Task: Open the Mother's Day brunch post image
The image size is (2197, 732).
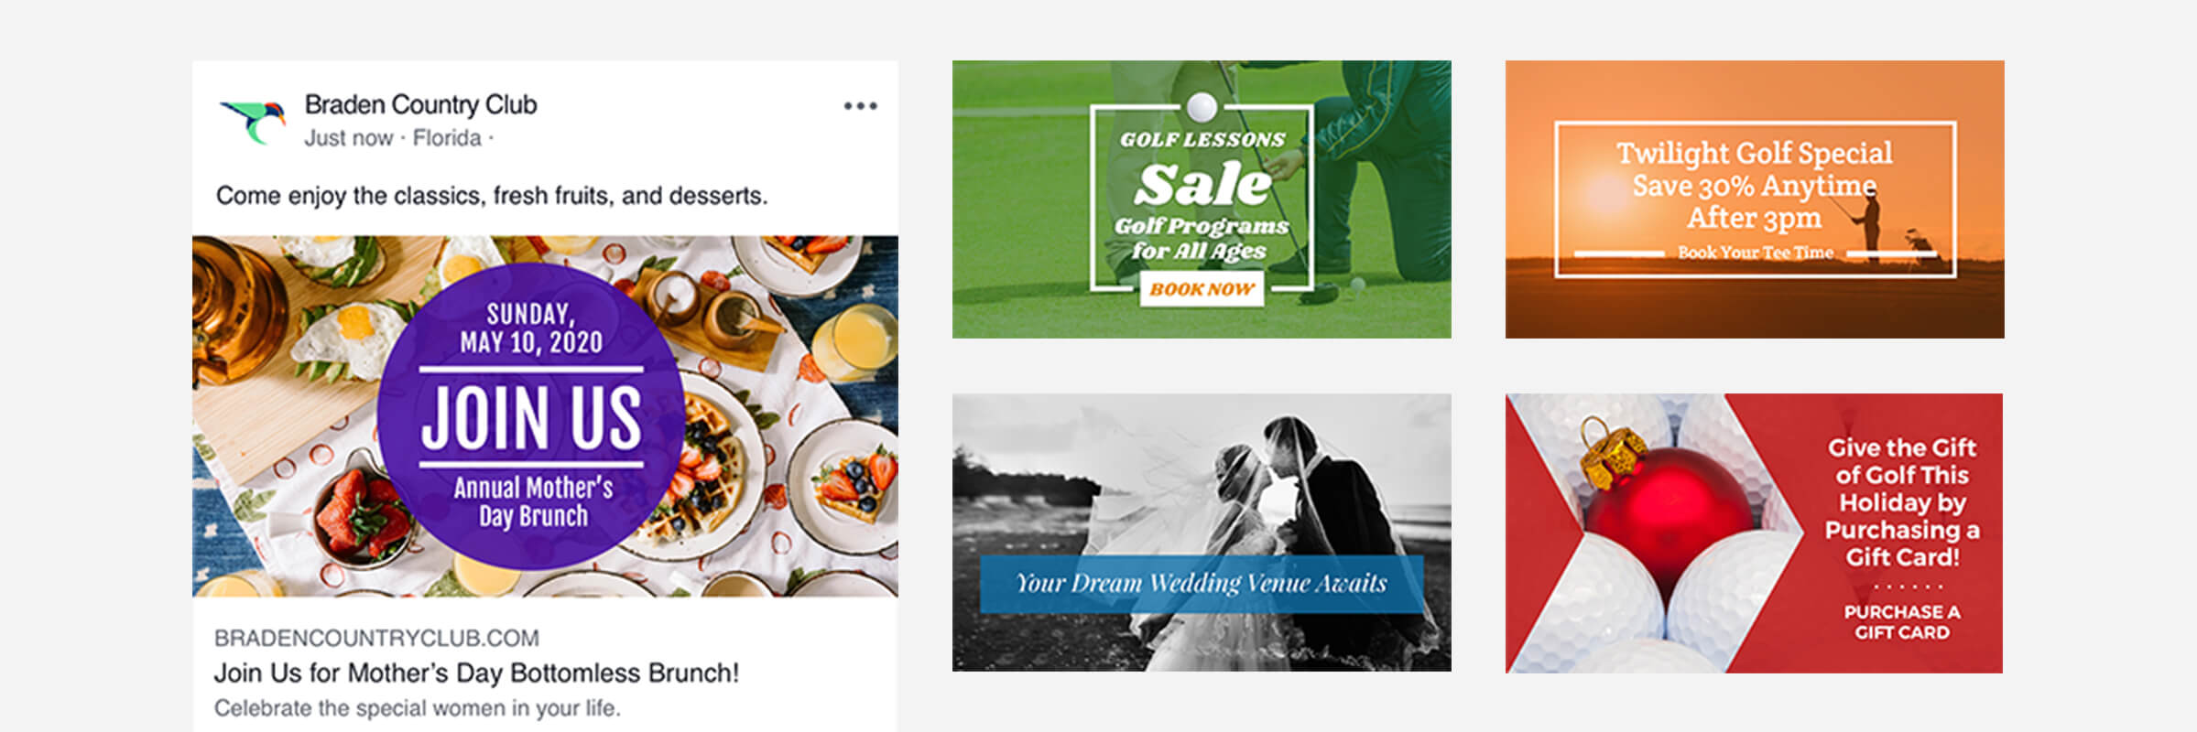Action: click(x=545, y=416)
